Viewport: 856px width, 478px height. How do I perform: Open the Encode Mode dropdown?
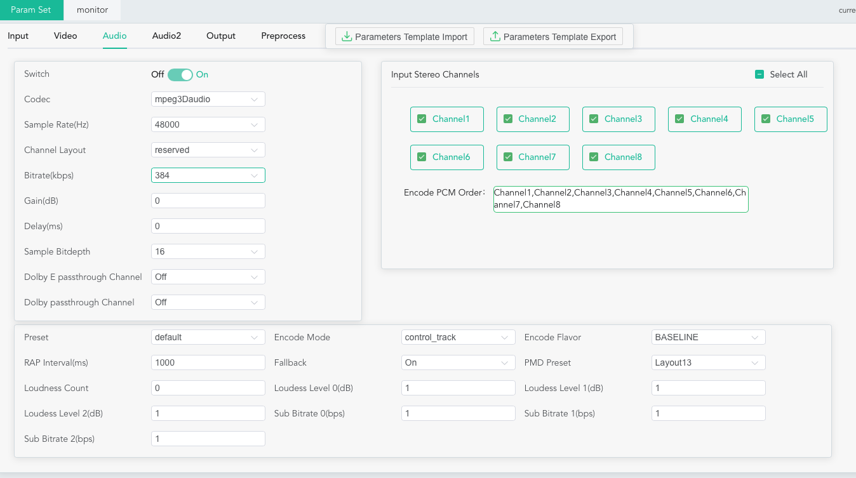(458, 337)
